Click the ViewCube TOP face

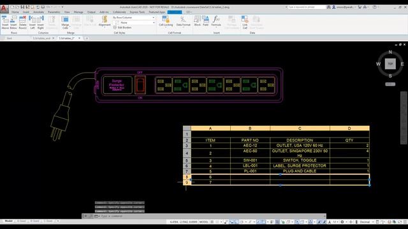click(x=390, y=64)
